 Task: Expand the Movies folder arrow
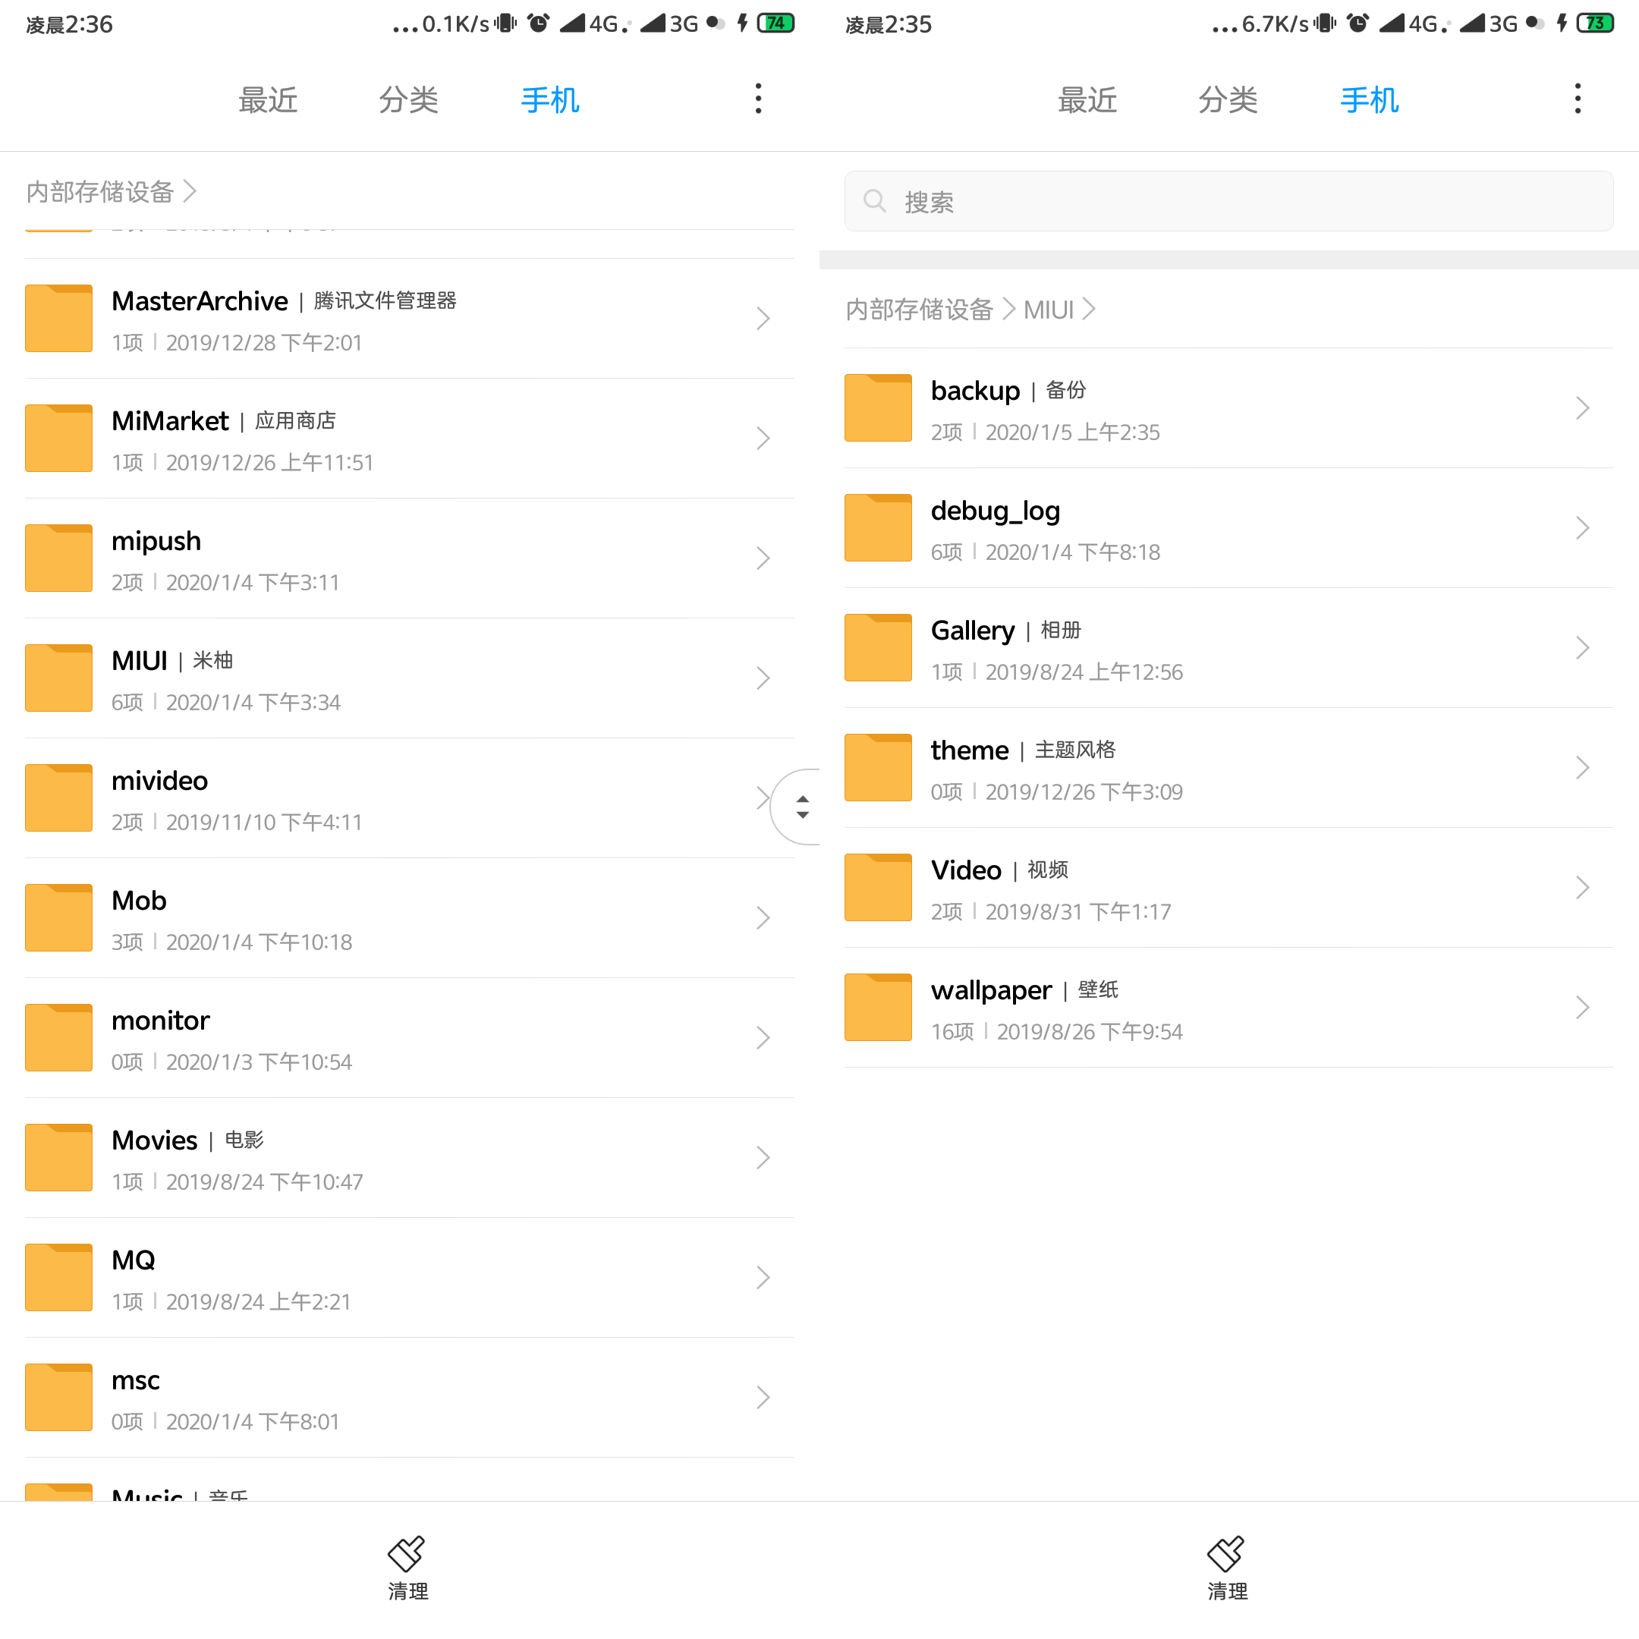point(764,1157)
